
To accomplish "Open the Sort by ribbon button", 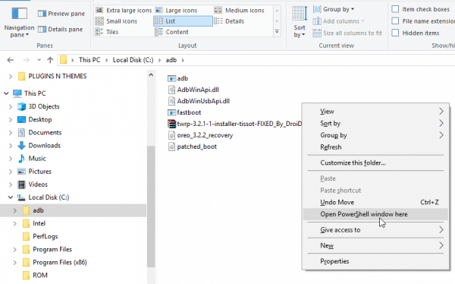I will (x=300, y=22).
